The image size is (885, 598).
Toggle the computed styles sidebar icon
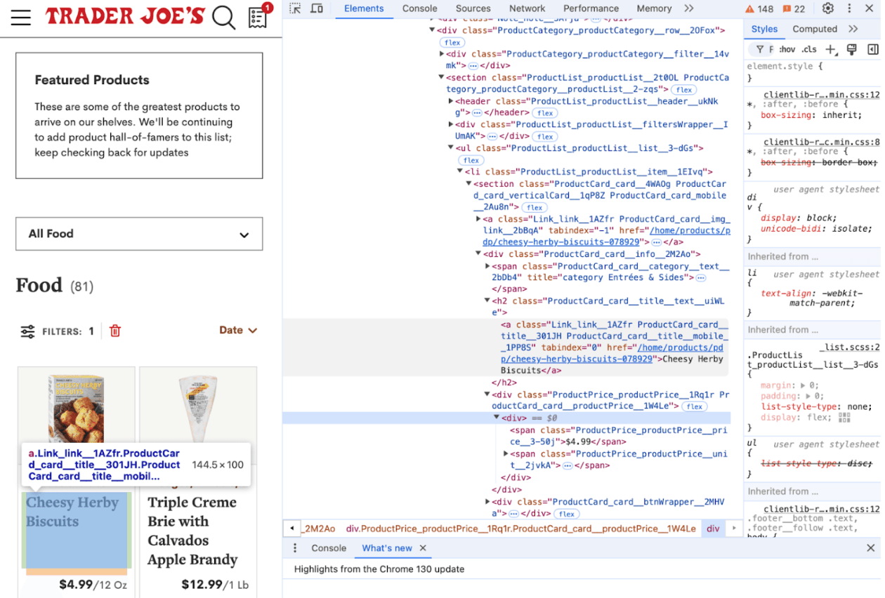[x=872, y=49]
